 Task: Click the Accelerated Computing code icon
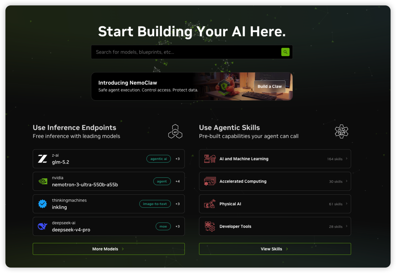tap(210, 181)
